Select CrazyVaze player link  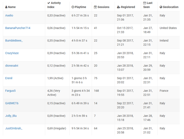(x=12, y=53)
